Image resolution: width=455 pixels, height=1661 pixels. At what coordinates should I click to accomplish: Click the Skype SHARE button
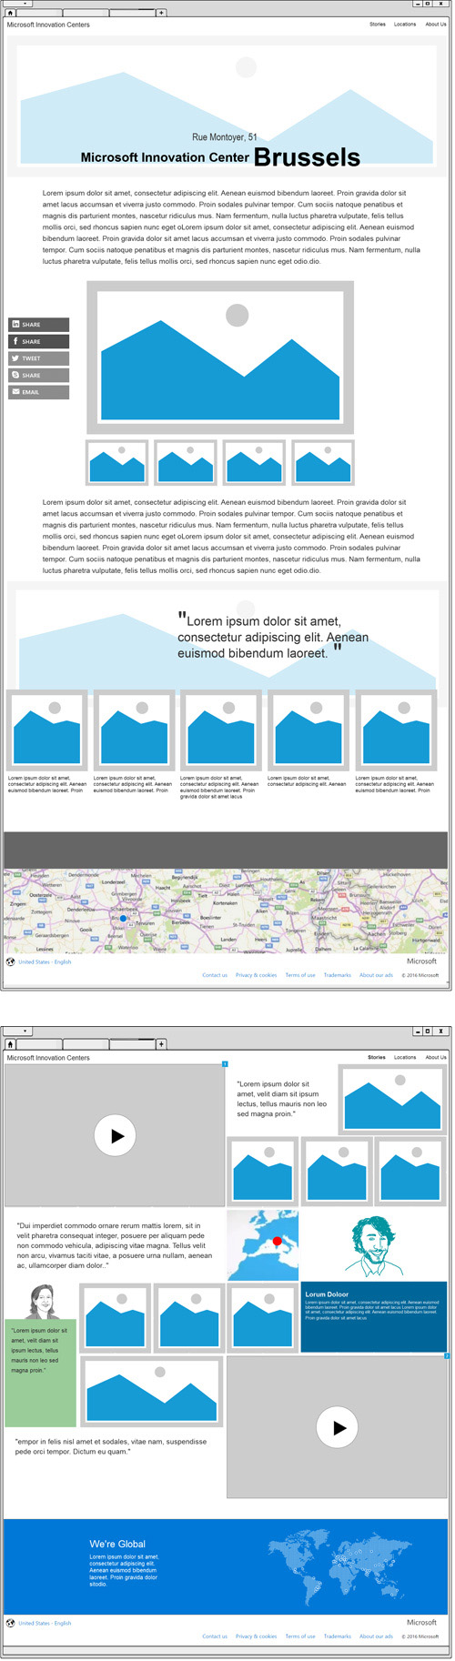(39, 376)
